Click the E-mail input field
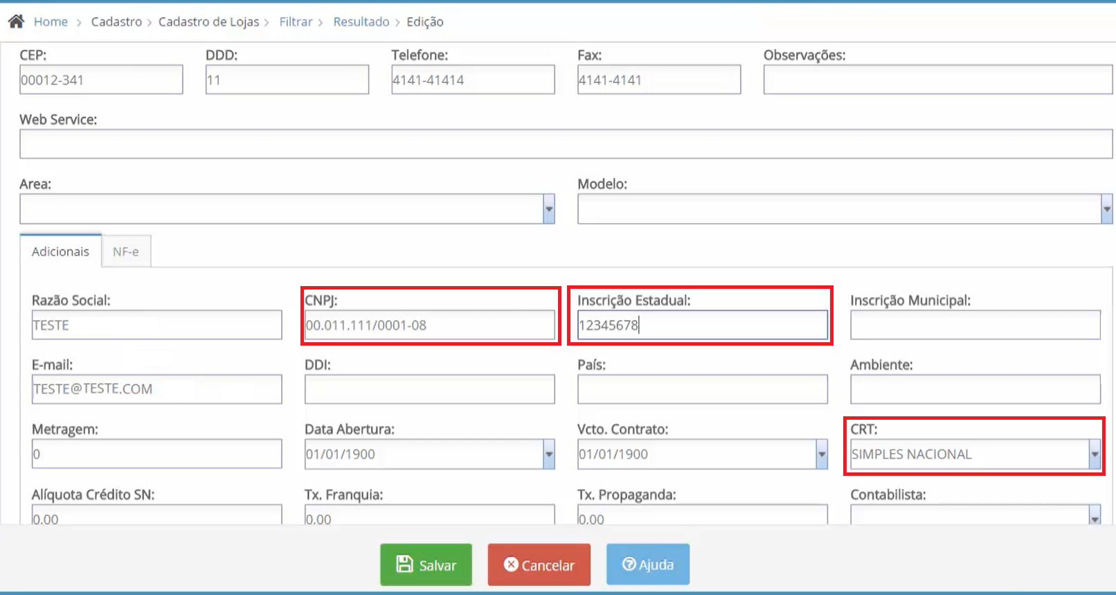Image resolution: width=1116 pixels, height=595 pixels. pos(156,389)
